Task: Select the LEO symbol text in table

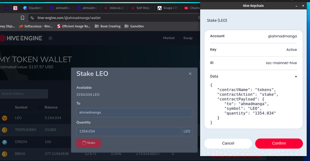Action: [18, 118]
